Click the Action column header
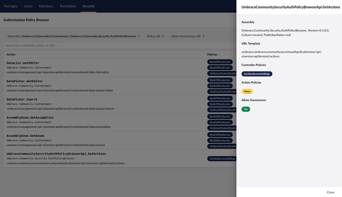342x197 pixels. tap(11, 54)
